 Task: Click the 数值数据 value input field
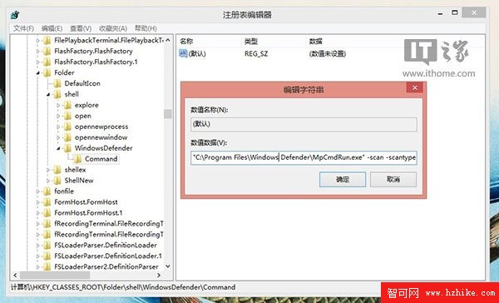[304, 157]
